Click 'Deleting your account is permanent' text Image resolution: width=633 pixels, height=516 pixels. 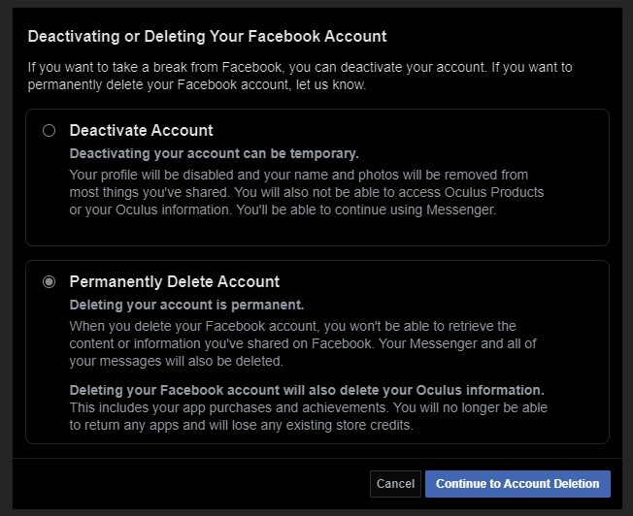tap(187, 306)
